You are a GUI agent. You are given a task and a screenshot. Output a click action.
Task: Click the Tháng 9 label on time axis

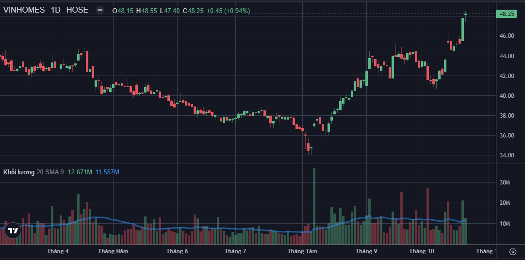coord(366,251)
